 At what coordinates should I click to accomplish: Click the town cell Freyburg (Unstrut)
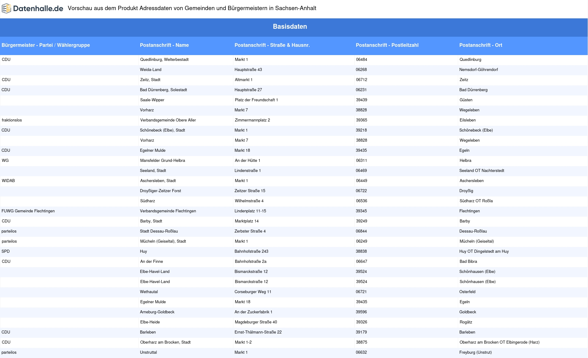click(x=475, y=352)
